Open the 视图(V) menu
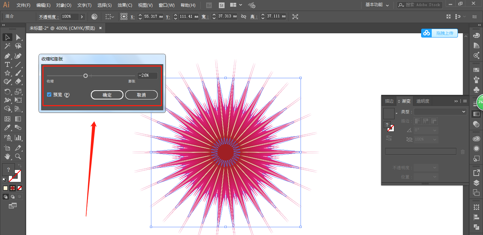483x235 pixels. (145, 5)
